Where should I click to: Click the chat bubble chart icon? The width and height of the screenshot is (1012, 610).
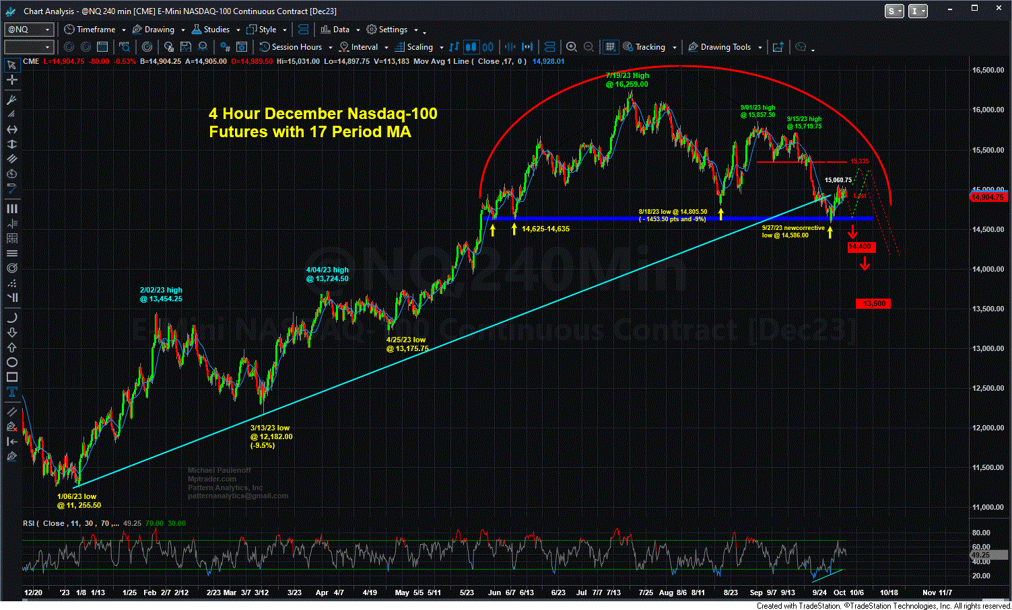click(801, 47)
